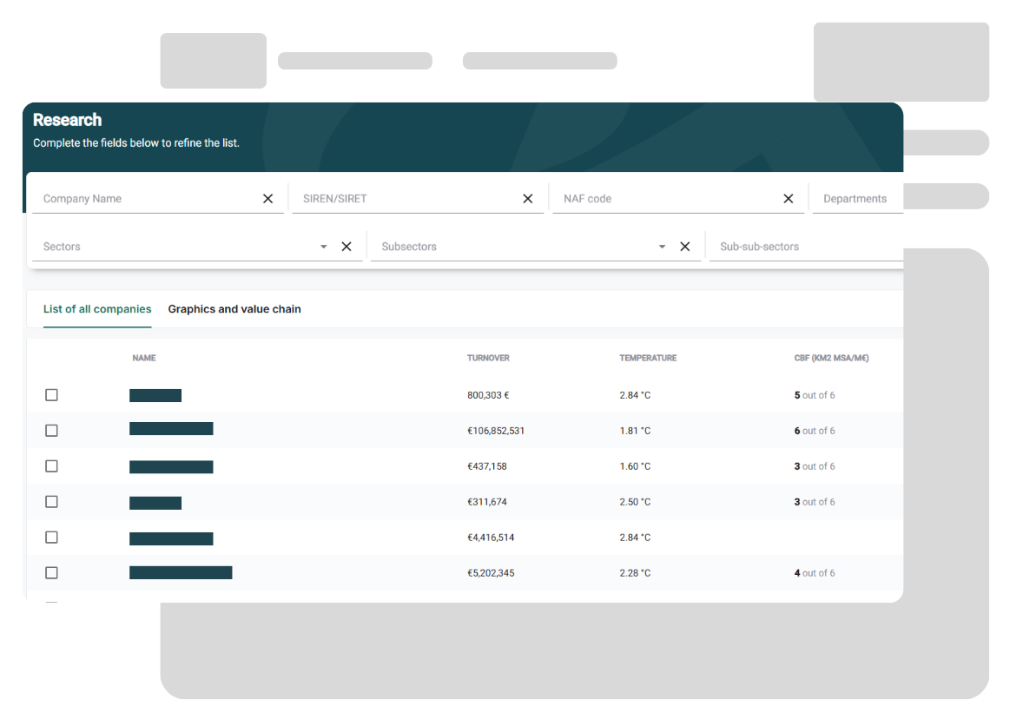Open company name in €5,202,345 row
1010x726 pixels.
click(x=181, y=572)
